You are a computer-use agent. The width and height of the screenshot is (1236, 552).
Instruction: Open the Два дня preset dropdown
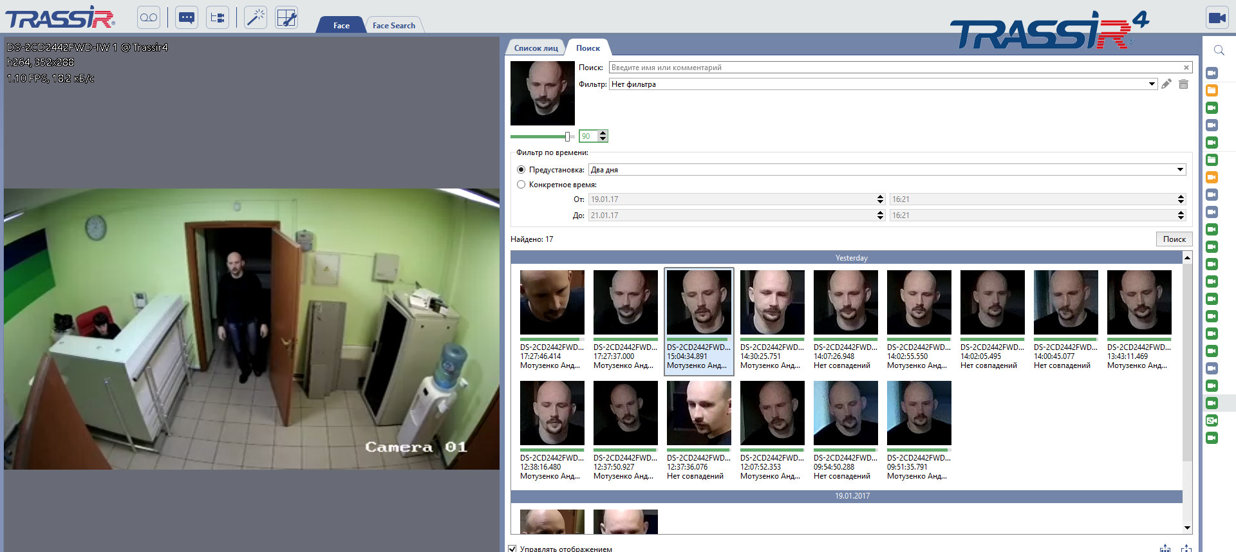pos(1180,170)
